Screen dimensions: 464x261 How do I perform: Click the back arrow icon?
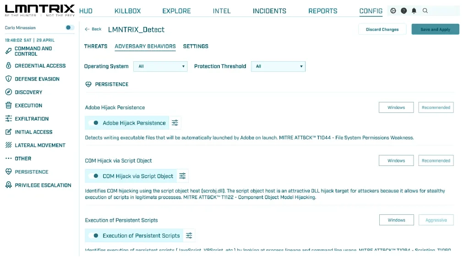pos(87,29)
